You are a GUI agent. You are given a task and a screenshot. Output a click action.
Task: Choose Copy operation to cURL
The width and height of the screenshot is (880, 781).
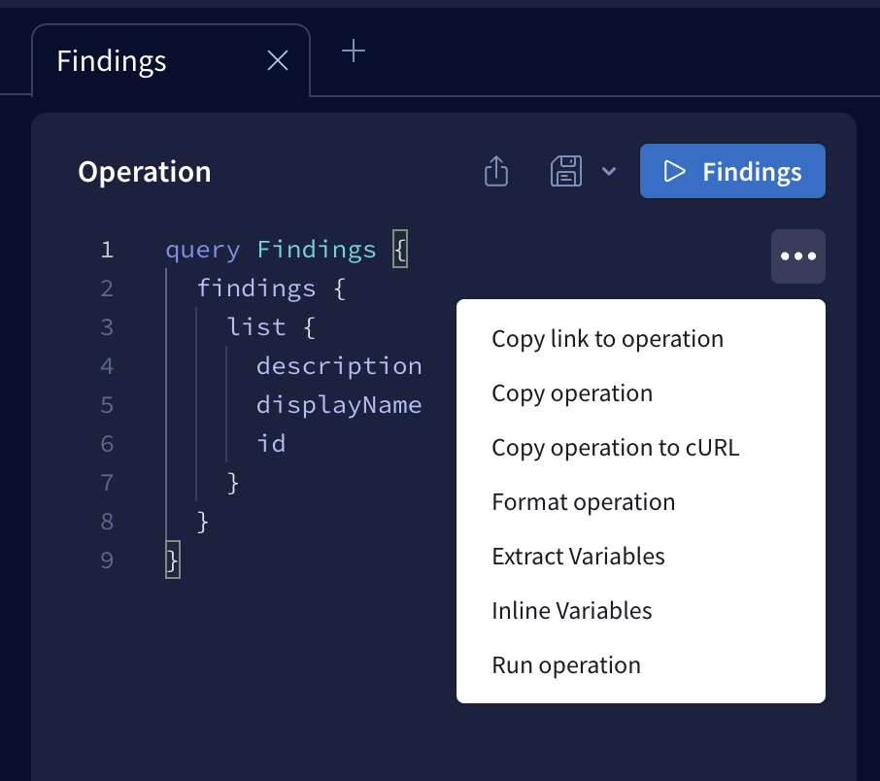pos(640,448)
